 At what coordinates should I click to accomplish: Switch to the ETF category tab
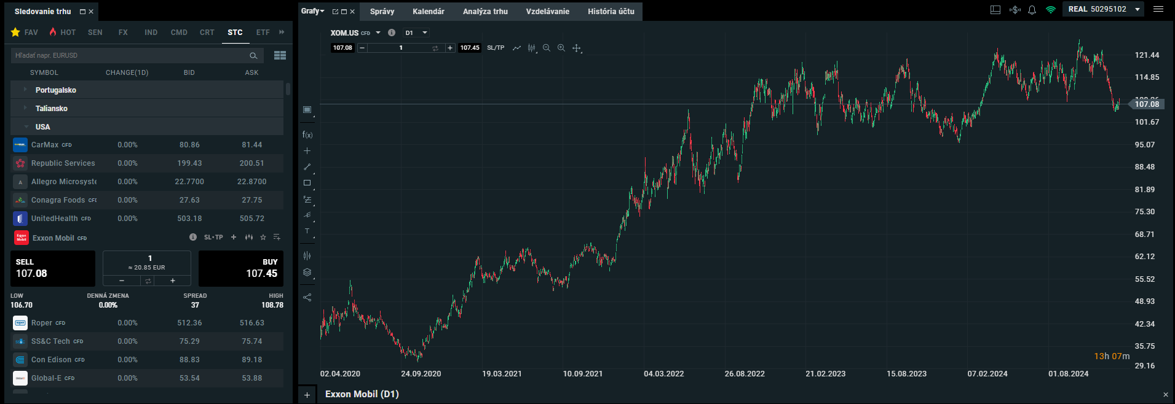(x=263, y=33)
